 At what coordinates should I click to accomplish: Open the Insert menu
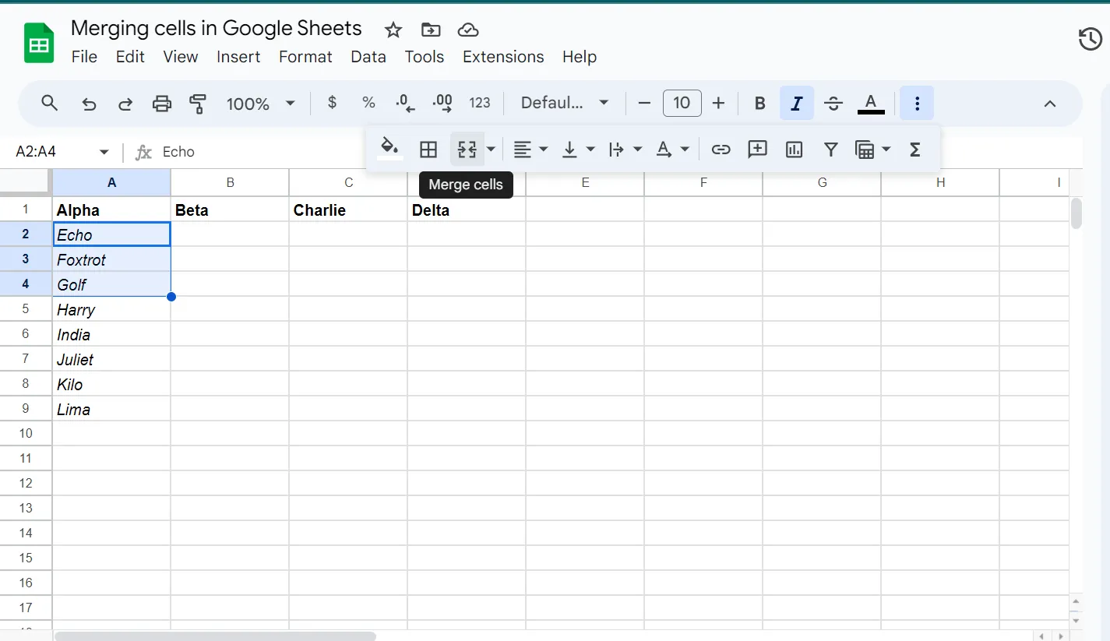pyautogui.click(x=238, y=57)
